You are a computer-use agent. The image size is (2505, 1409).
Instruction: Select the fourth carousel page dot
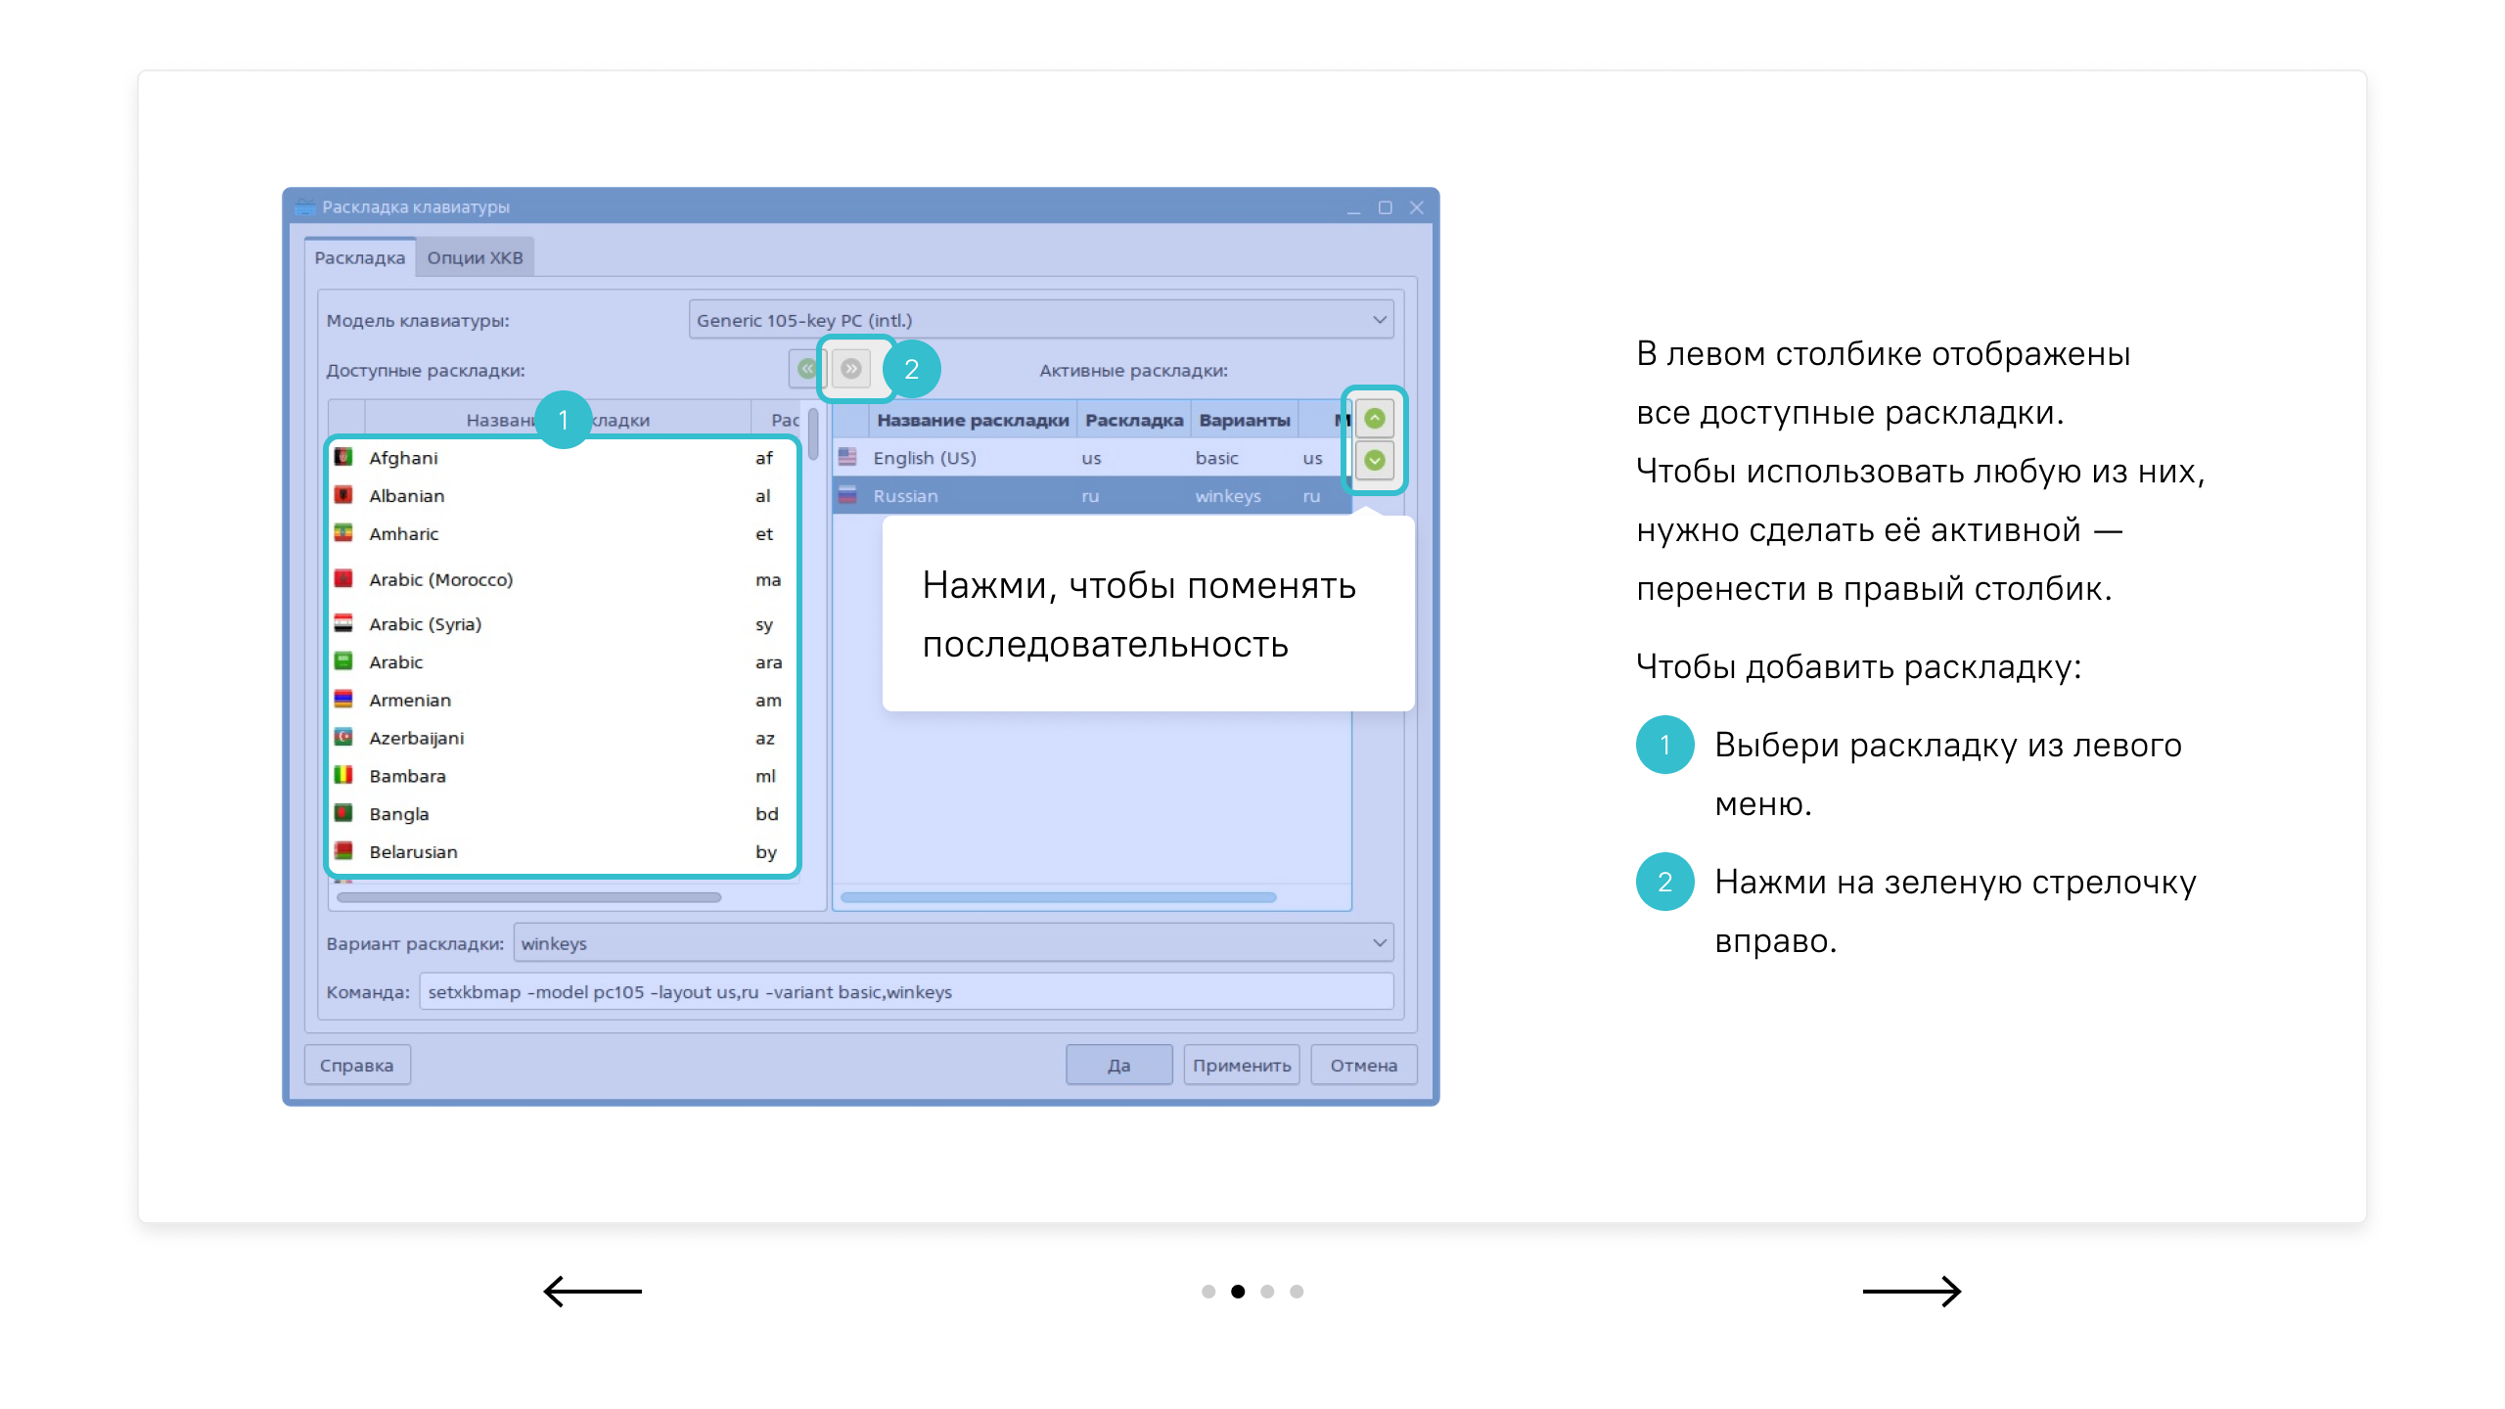[x=1297, y=1292]
